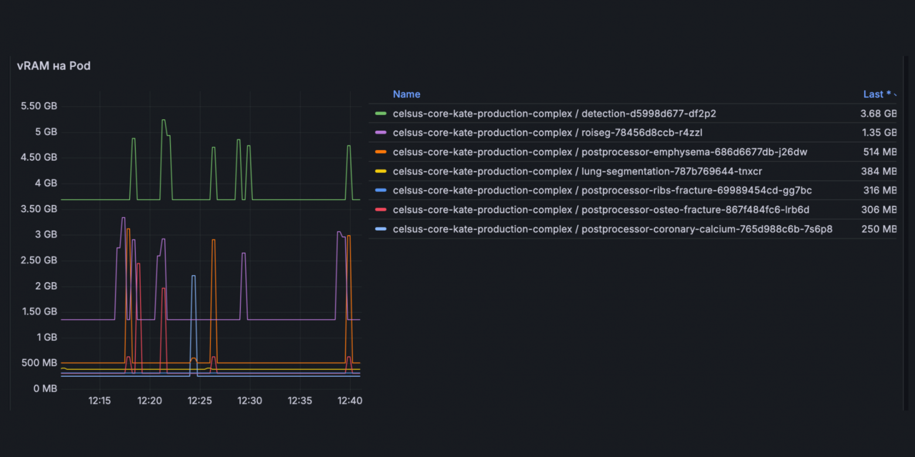
Task: Toggle visibility of detection-d5998d677-df2p2 series
Action: pyautogui.click(x=554, y=113)
